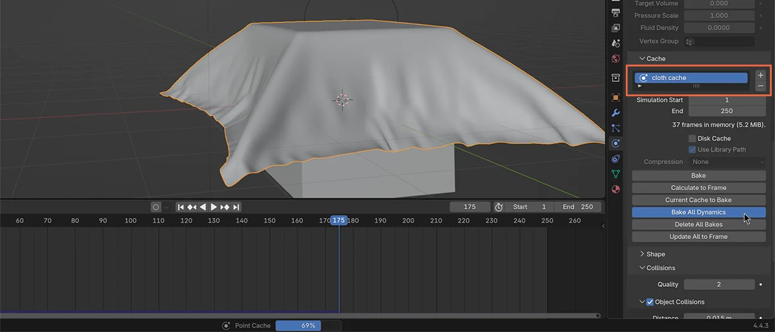Open the Object properties tab orange square icon
The height and width of the screenshot is (332, 775).
tap(615, 98)
